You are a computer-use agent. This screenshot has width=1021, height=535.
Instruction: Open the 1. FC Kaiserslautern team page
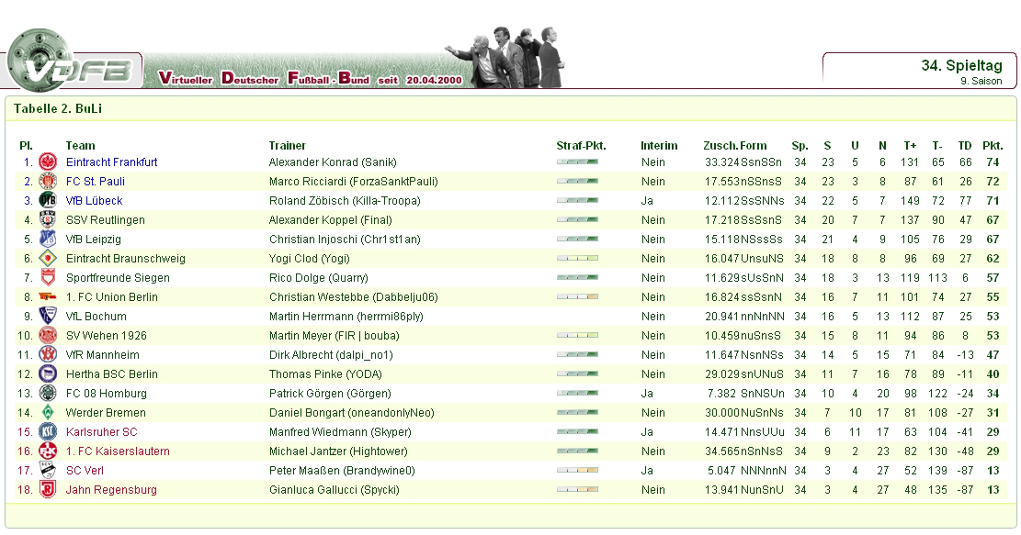118,451
